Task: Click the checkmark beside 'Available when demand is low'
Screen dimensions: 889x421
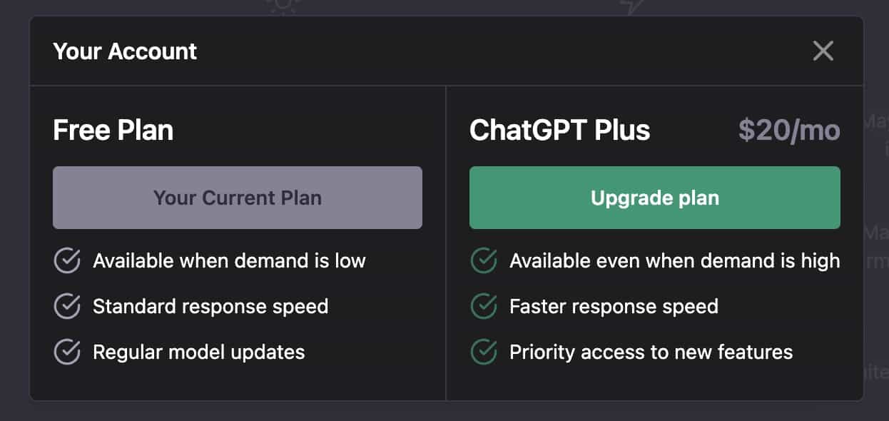Action: 66,260
